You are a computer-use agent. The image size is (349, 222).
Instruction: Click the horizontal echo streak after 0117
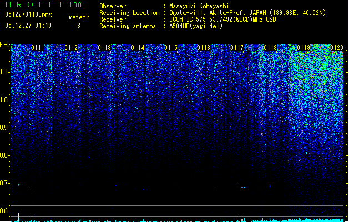pos(244,187)
